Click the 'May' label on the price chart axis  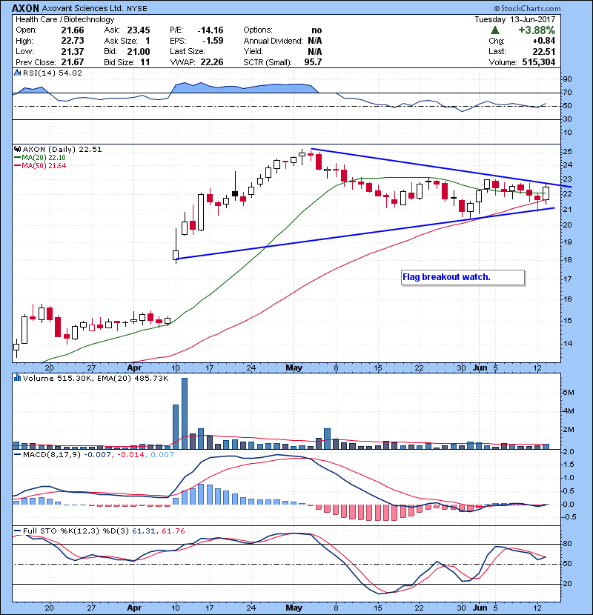click(x=294, y=368)
